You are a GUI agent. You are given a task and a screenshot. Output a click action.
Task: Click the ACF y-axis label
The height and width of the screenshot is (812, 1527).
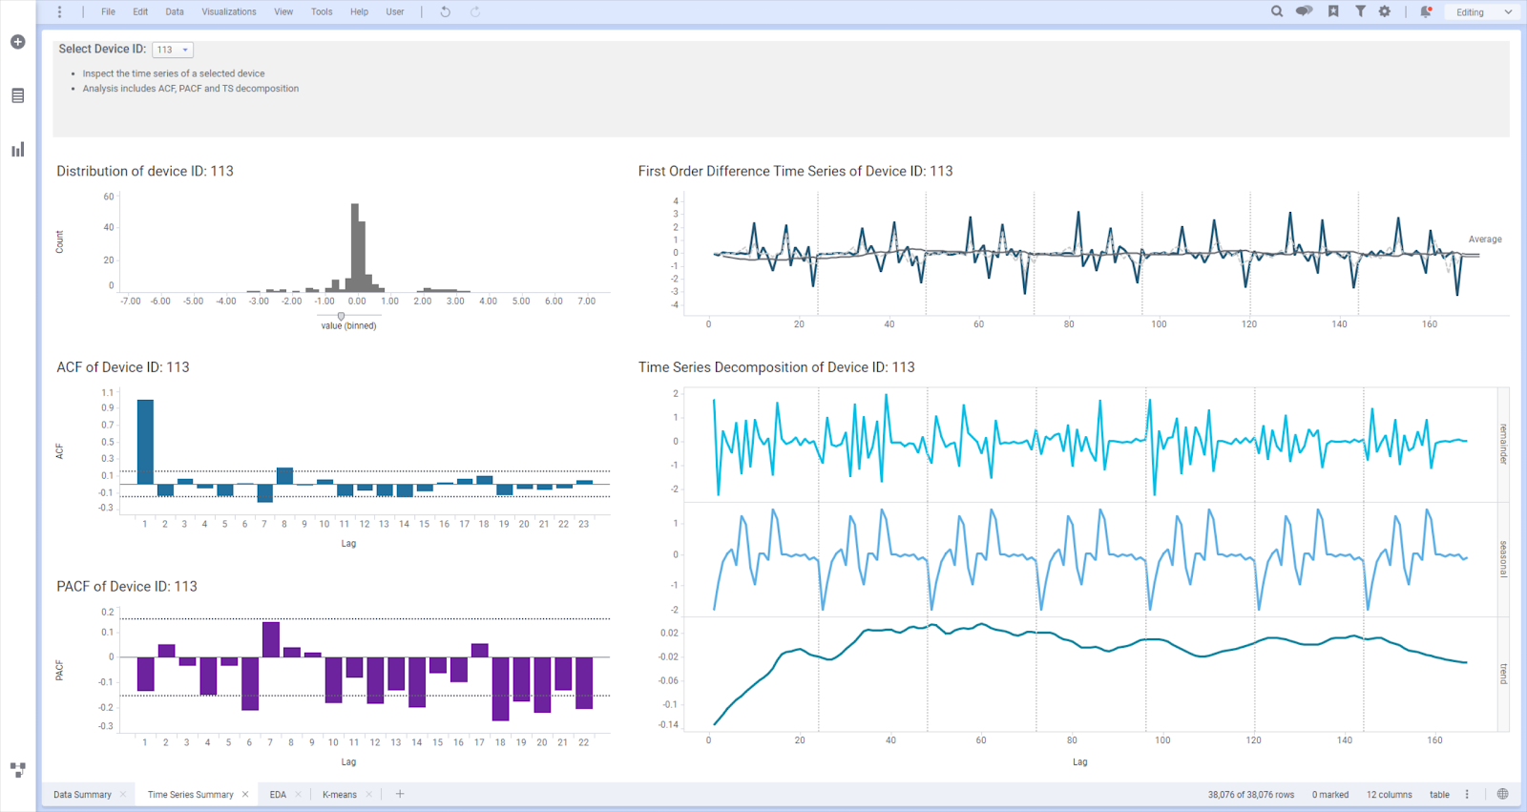(59, 451)
